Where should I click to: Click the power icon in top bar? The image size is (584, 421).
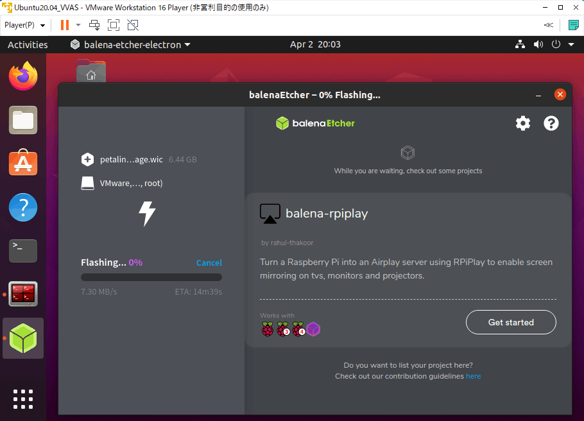[x=556, y=44]
